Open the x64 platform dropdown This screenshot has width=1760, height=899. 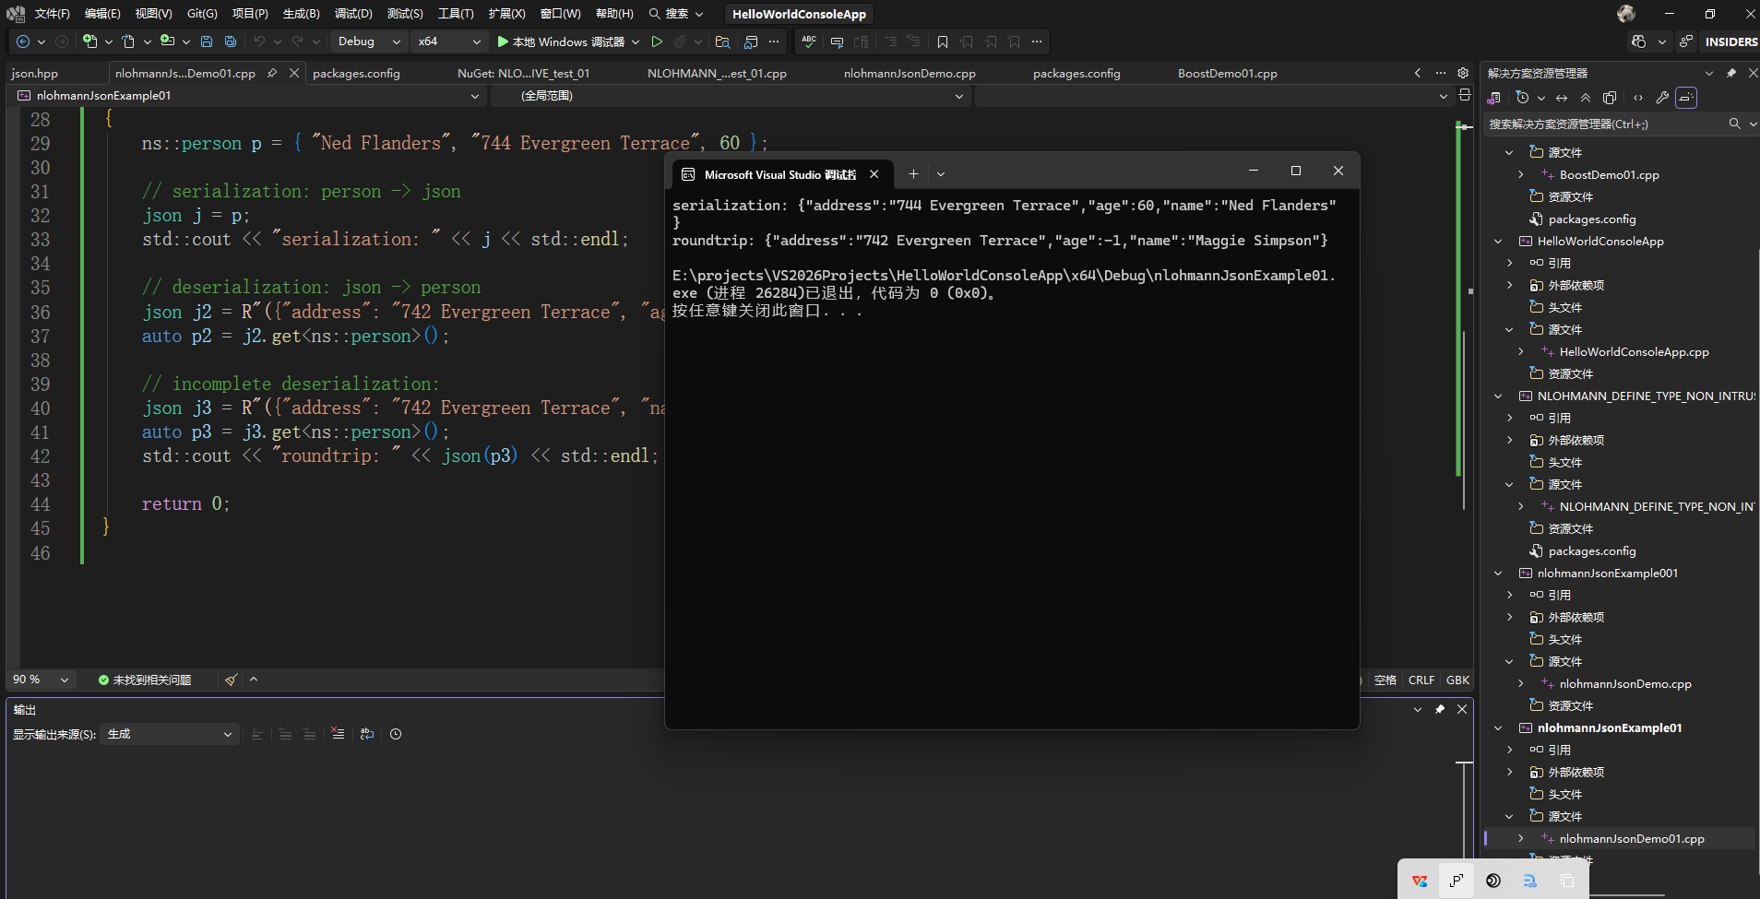pyautogui.click(x=448, y=41)
